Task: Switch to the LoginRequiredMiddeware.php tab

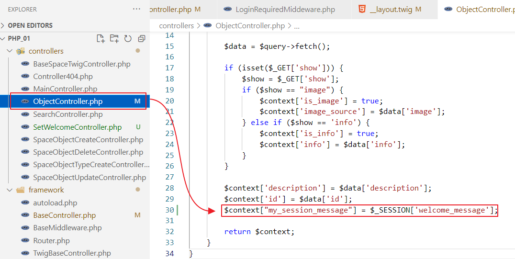Action: pos(280,9)
